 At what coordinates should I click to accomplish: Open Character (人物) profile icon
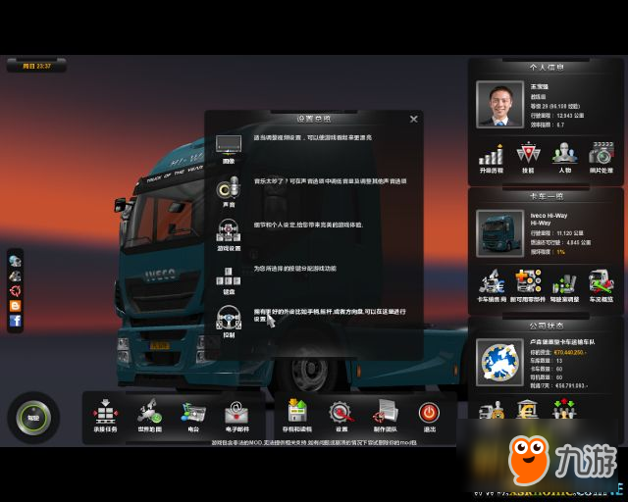565,154
